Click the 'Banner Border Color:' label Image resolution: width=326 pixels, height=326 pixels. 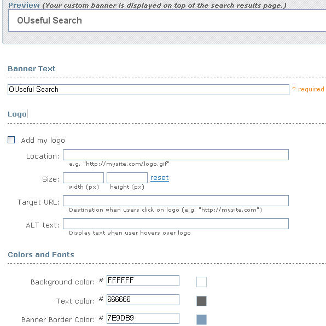[x=58, y=319]
